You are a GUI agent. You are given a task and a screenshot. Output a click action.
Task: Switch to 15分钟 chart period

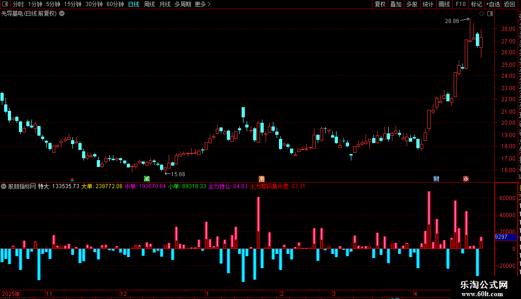[73, 4]
